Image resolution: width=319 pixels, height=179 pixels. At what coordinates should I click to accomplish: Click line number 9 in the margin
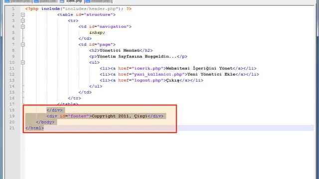coord(13,56)
